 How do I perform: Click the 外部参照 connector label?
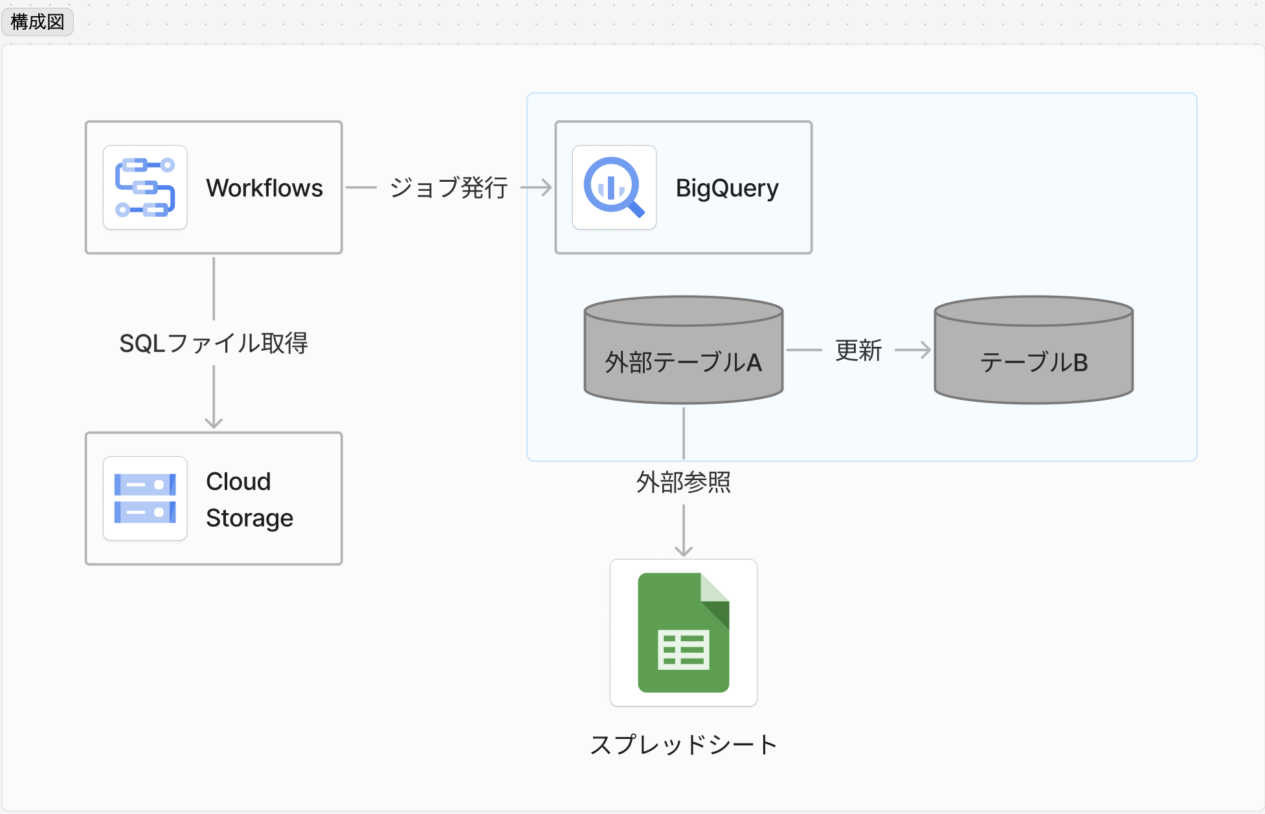[683, 482]
